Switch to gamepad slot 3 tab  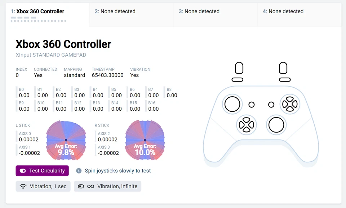(x=216, y=15)
